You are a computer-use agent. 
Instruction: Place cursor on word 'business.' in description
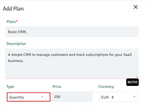click(16, 61)
